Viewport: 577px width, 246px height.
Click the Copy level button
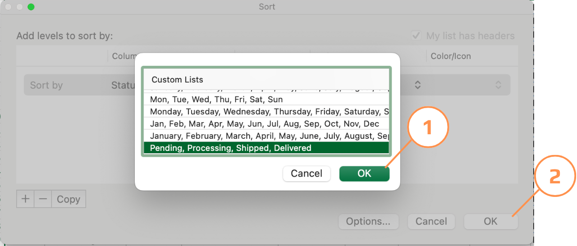[69, 199]
